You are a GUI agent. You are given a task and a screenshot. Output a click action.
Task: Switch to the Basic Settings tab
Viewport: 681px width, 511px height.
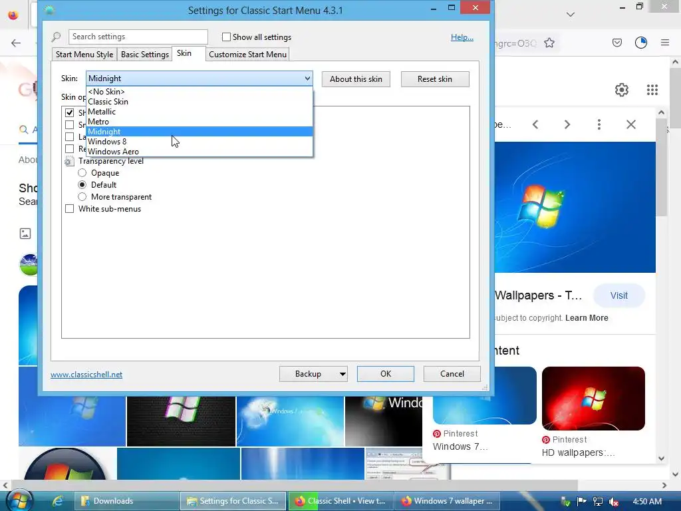(x=144, y=55)
